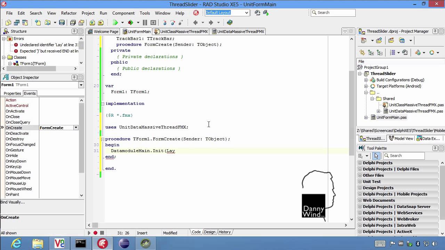Screen dimensions: 445x250
Task: Click the Add File to Project icon
Action: [x=92, y=23]
